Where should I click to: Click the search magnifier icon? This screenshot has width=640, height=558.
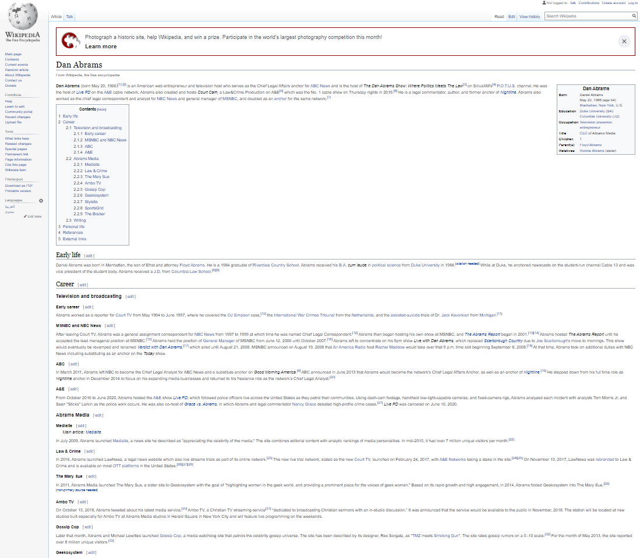[634, 16]
